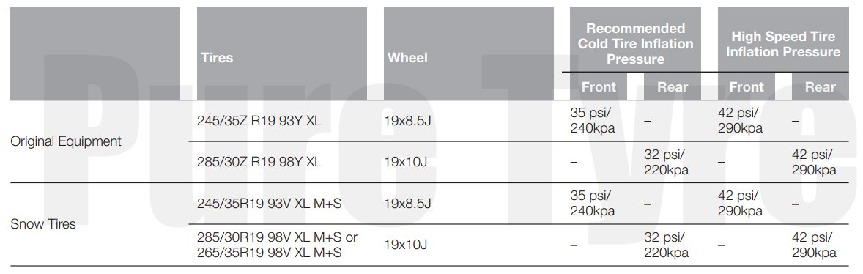Select tire size 245/35Z R19 93Y XL
863x274 pixels.
(x=259, y=121)
